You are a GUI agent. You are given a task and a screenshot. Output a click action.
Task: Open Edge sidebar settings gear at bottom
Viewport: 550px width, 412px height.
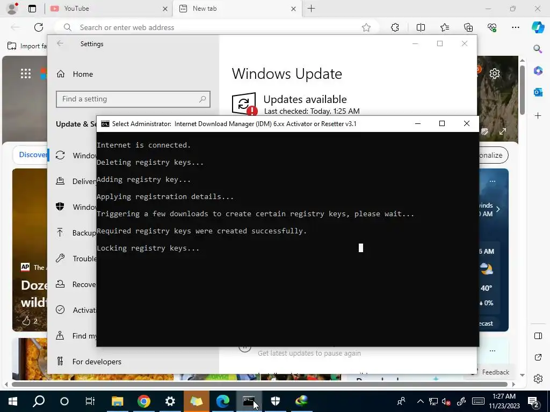538,379
